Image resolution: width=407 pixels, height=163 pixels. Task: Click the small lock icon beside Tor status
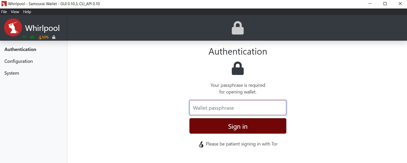click(54, 37)
